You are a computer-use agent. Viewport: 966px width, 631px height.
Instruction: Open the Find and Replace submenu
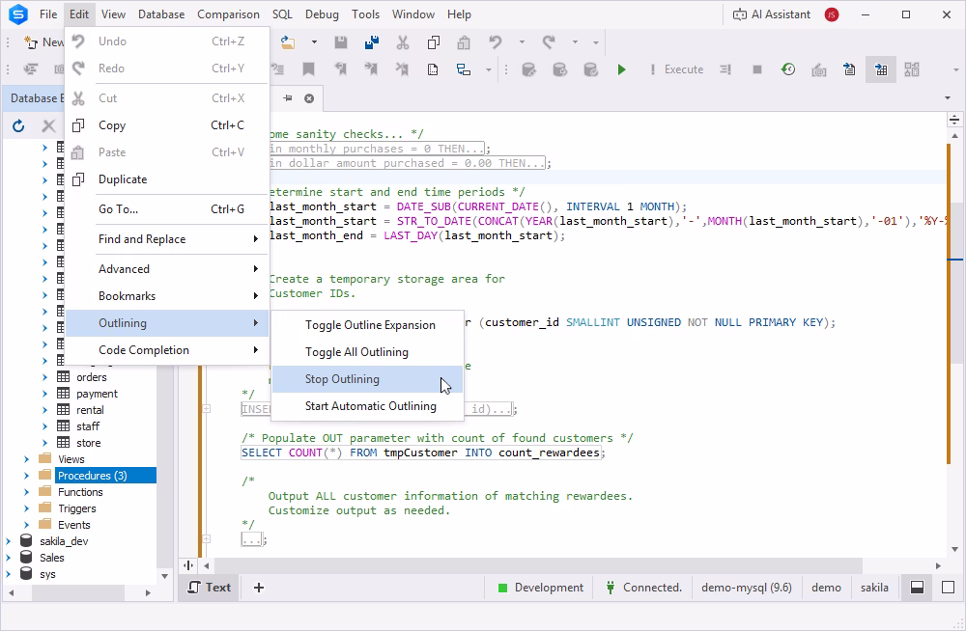tap(167, 239)
